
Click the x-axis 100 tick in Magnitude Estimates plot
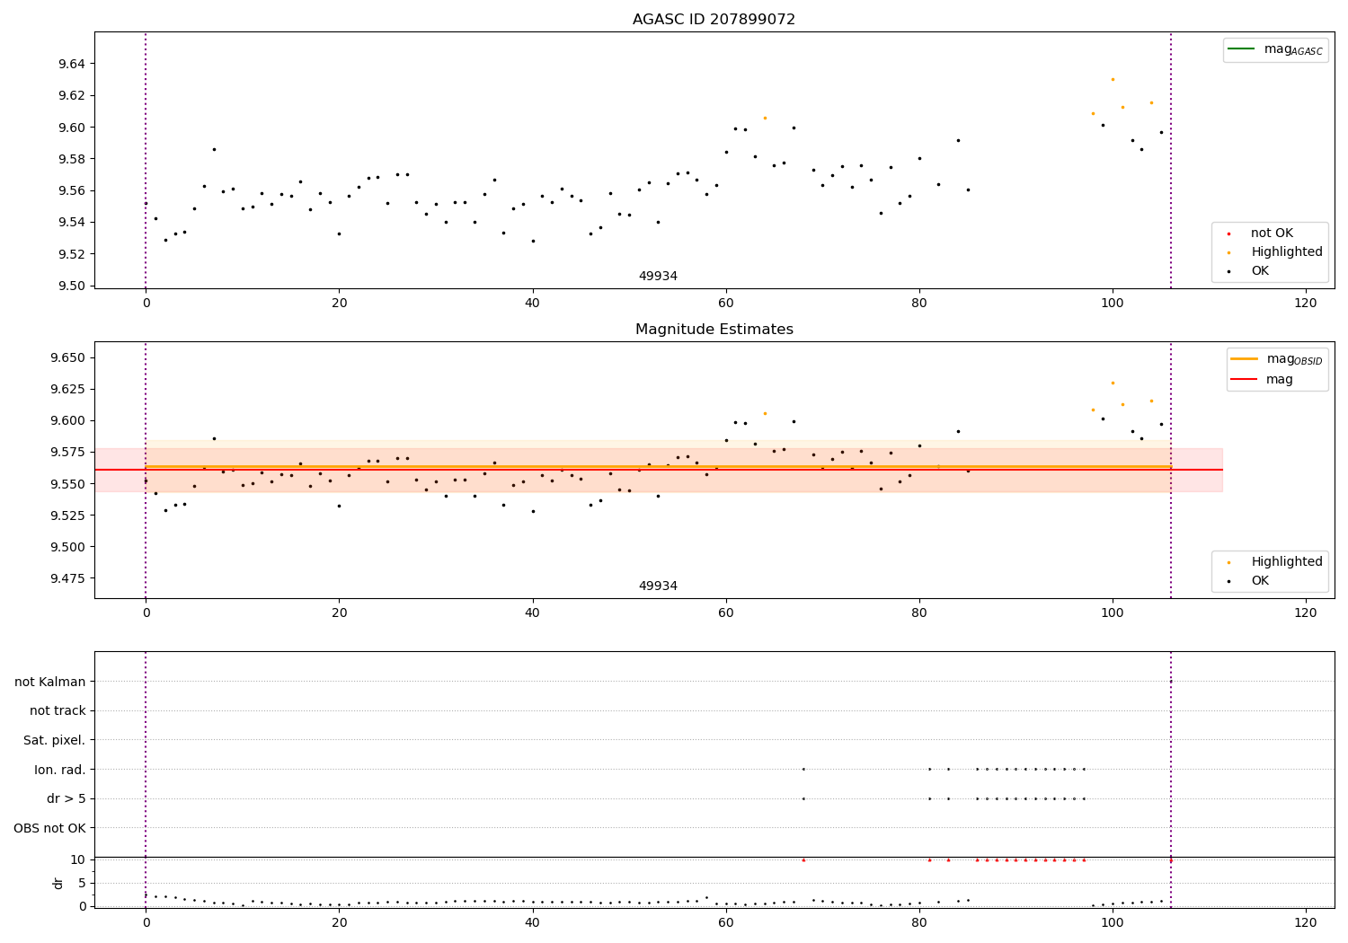(1113, 613)
